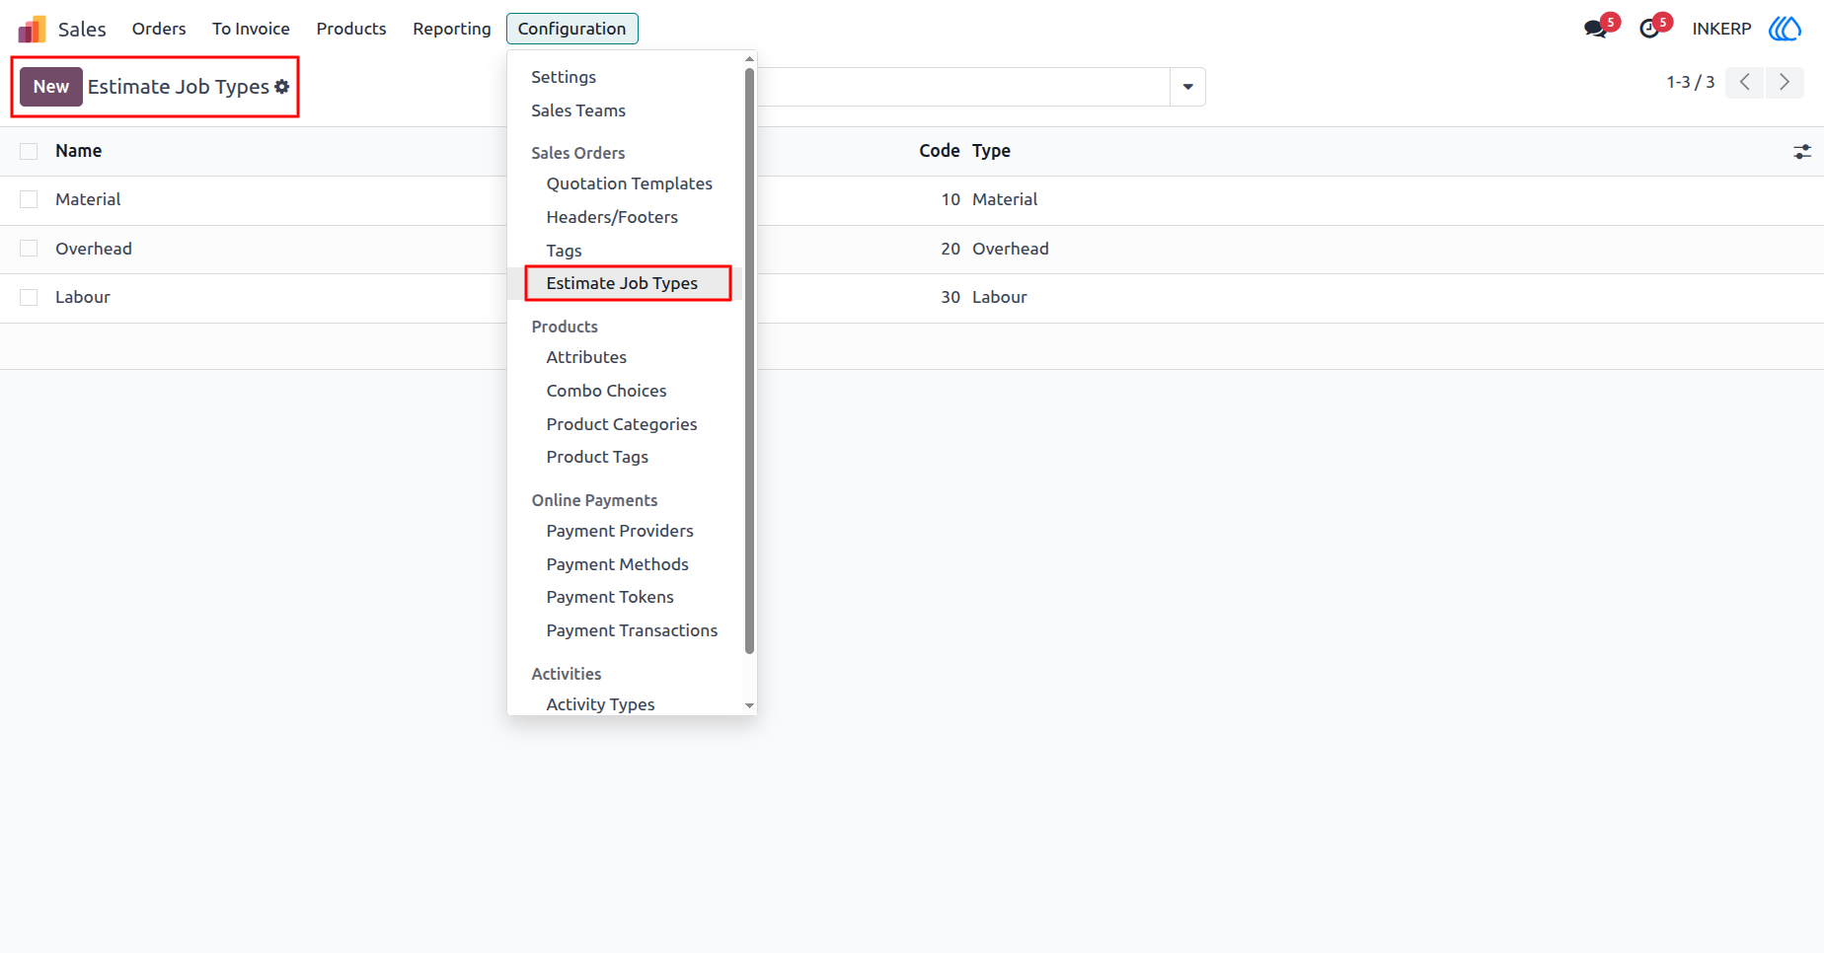1824x953 pixels.
Task: Open the To Invoice menu
Action: tap(251, 29)
